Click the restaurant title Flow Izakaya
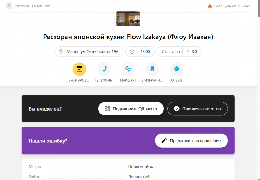Image resolution: width=260 pixels, height=180 pixels. [x=128, y=37]
